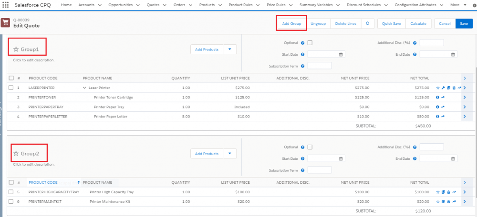View info icon for Printer Paper Letter

[438, 116]
